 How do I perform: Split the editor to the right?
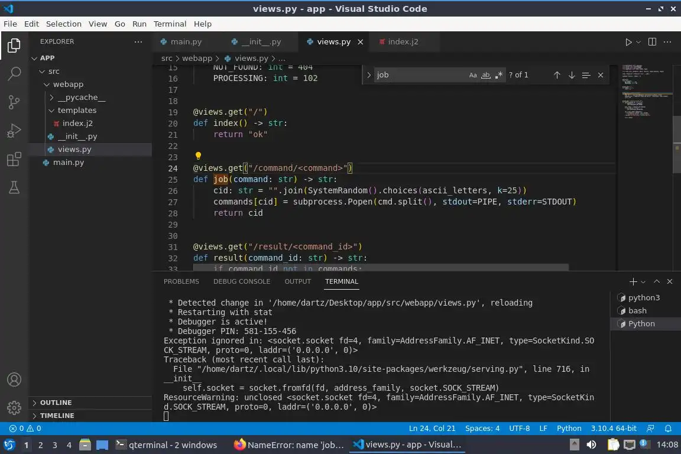tap(652, 42)
